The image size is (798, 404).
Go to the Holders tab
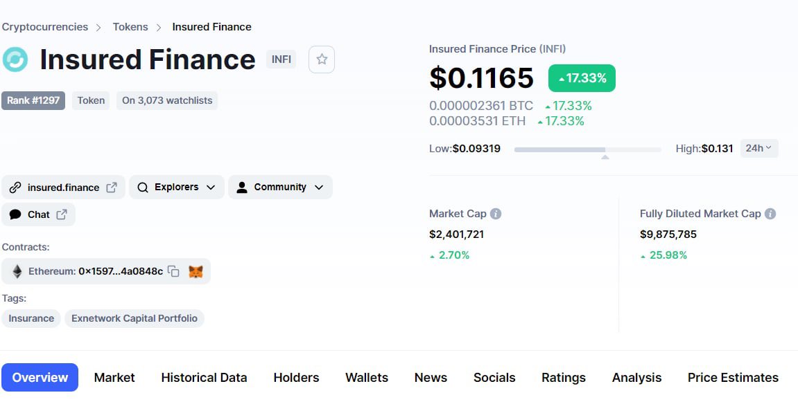[x=296, y=378]
